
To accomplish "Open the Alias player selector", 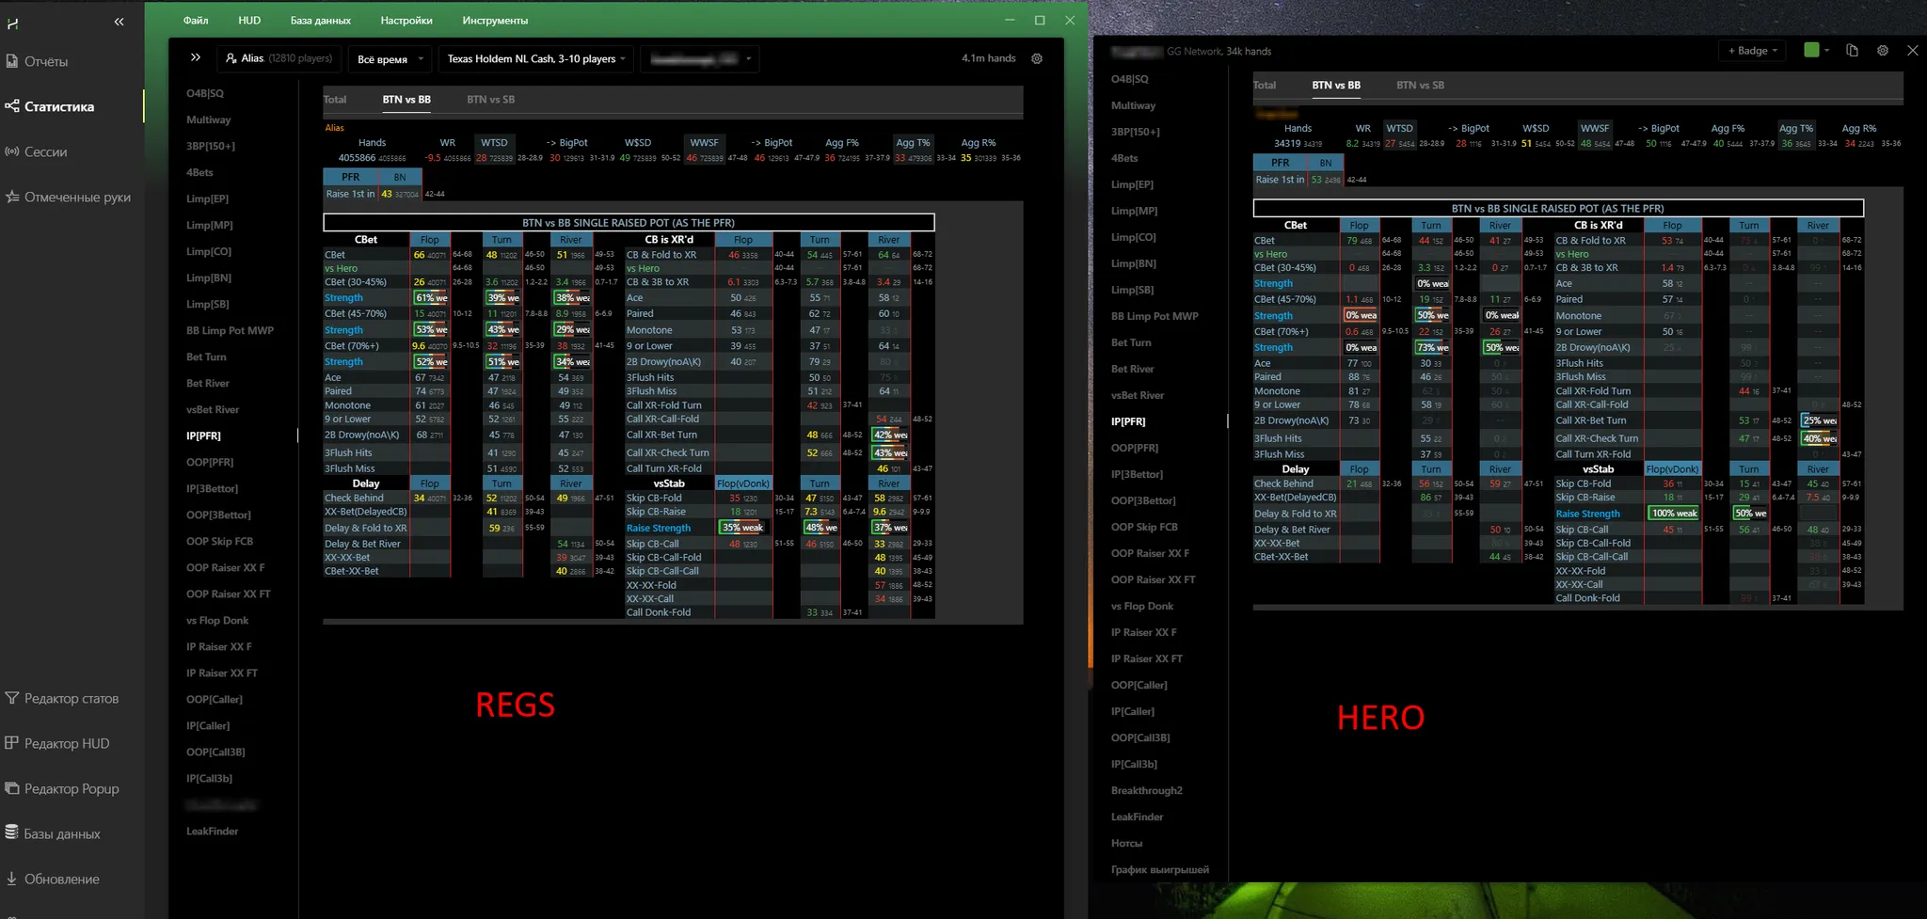I will [279, 58].
